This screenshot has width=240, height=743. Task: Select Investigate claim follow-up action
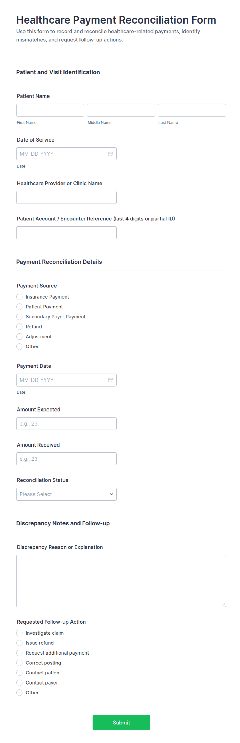tap(19, 633)
